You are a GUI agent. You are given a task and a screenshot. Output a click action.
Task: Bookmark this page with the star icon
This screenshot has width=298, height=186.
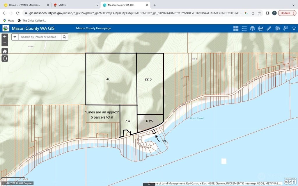click(x=259, y=13)
